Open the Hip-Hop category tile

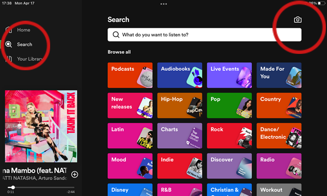(179, 106)
